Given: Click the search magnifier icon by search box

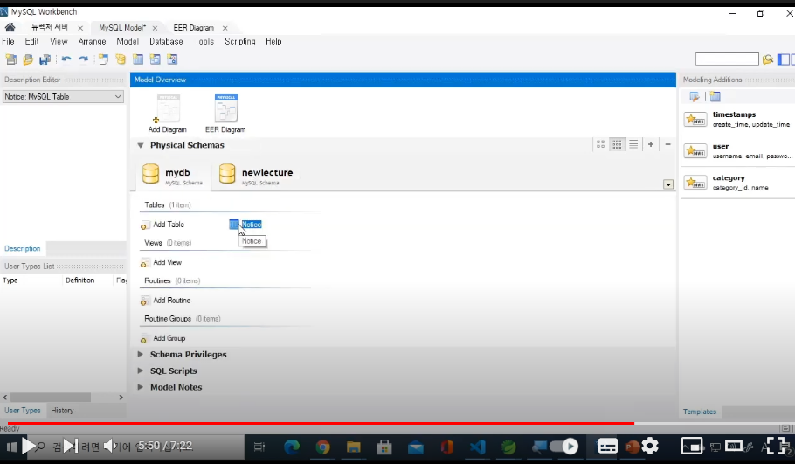Looking at the screenshot, I should pyautogui.click(x=768, y=59).
